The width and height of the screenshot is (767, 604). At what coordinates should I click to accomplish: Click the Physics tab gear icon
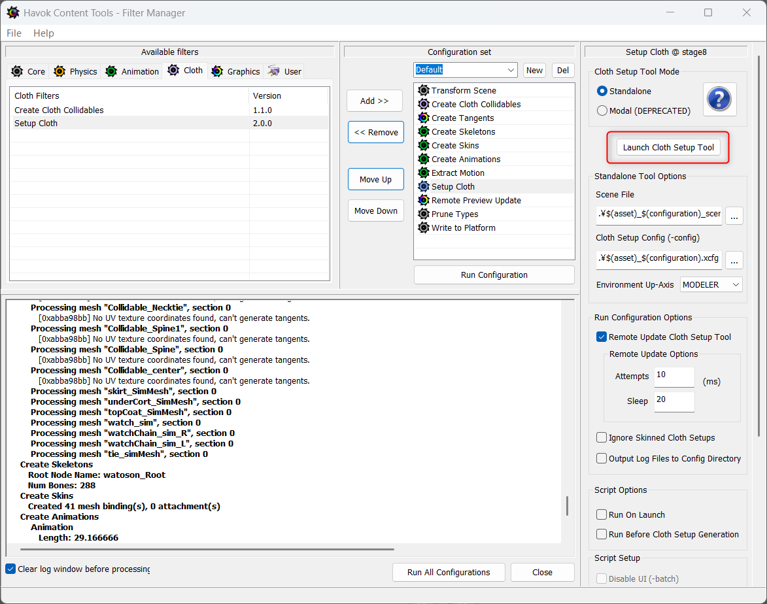tap(60, 71)
